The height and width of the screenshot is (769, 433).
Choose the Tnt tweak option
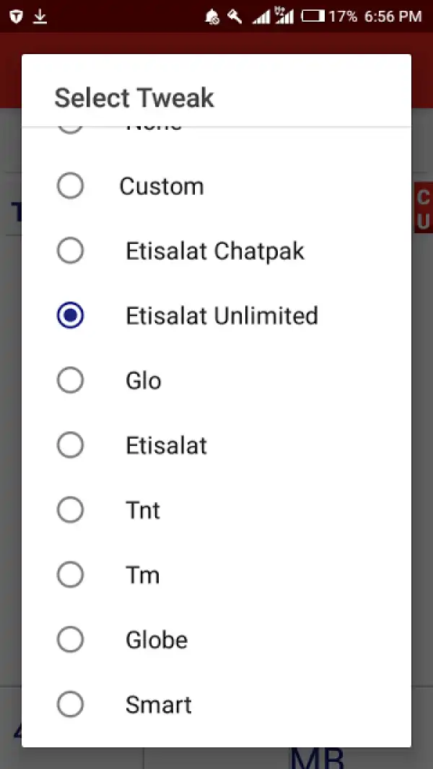pos(130,510)
